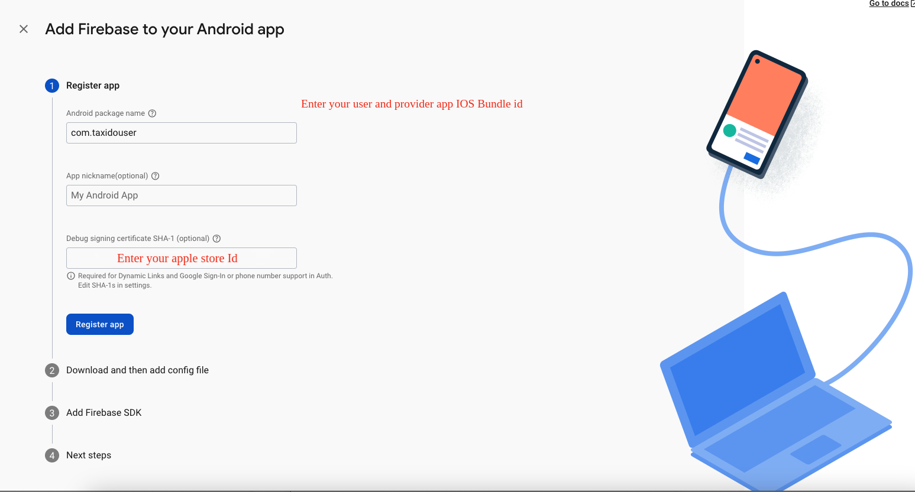Click the info icon before the Required note
Viewport: 915px width, 492px height.
(71, 276)
